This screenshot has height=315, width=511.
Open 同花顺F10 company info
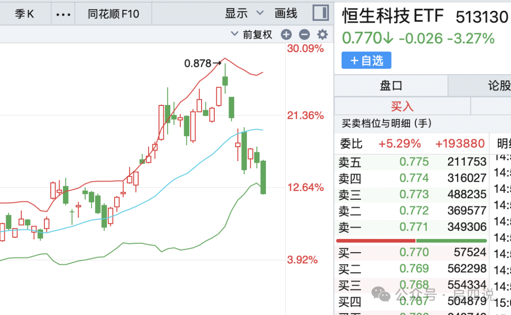click(113, 13)
